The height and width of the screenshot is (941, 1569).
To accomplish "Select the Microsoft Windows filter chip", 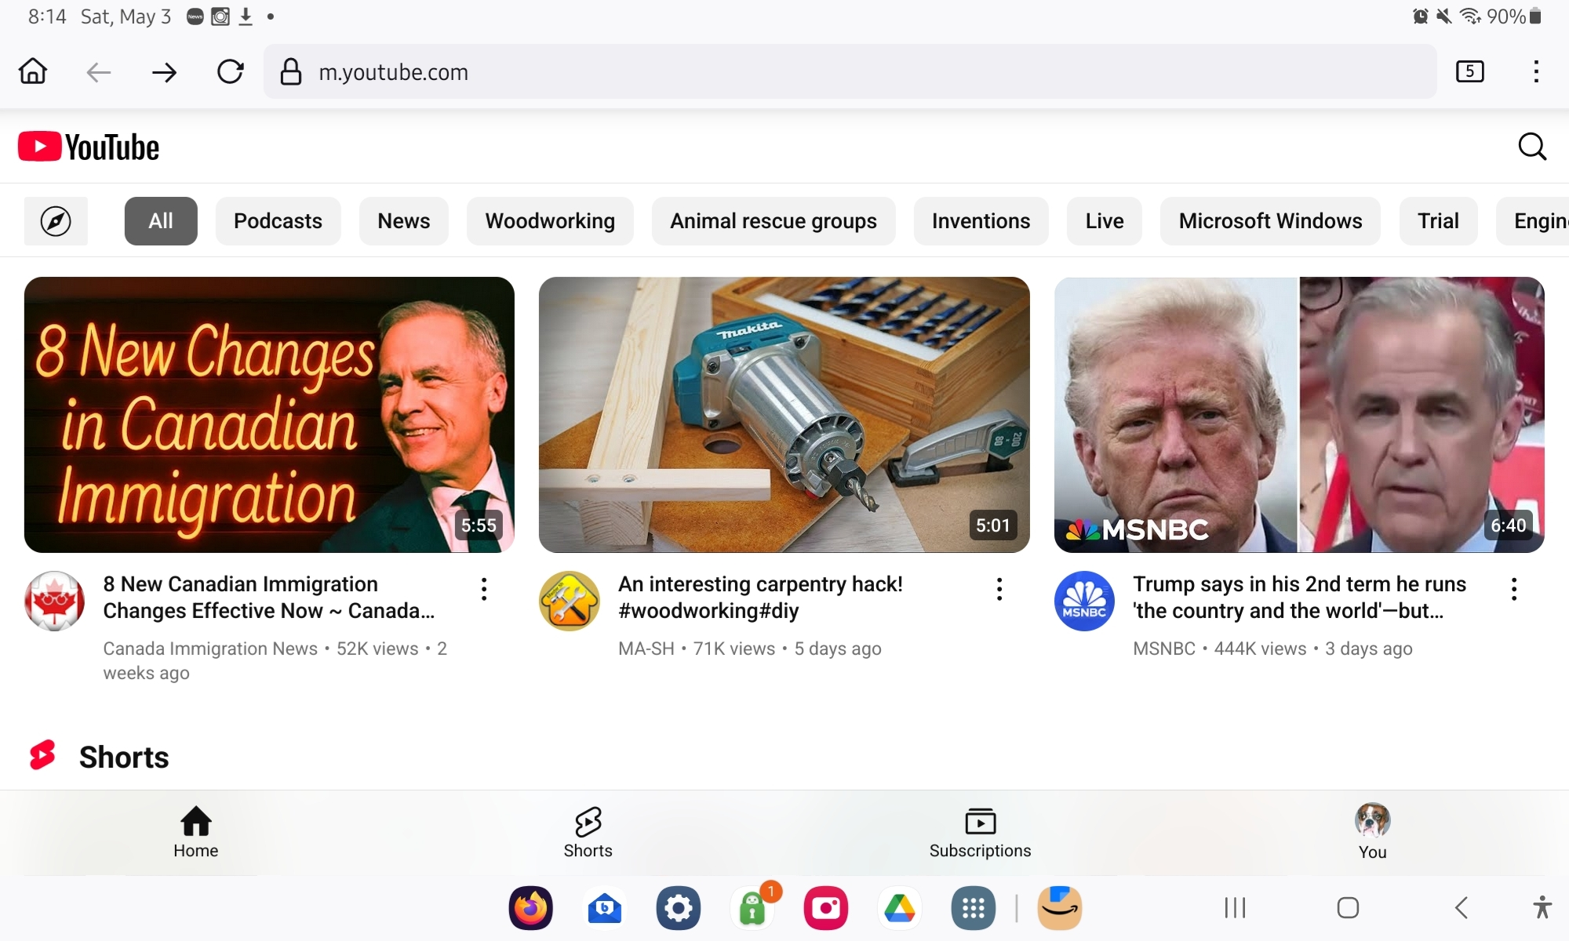I will click(x=1270, y=221).
